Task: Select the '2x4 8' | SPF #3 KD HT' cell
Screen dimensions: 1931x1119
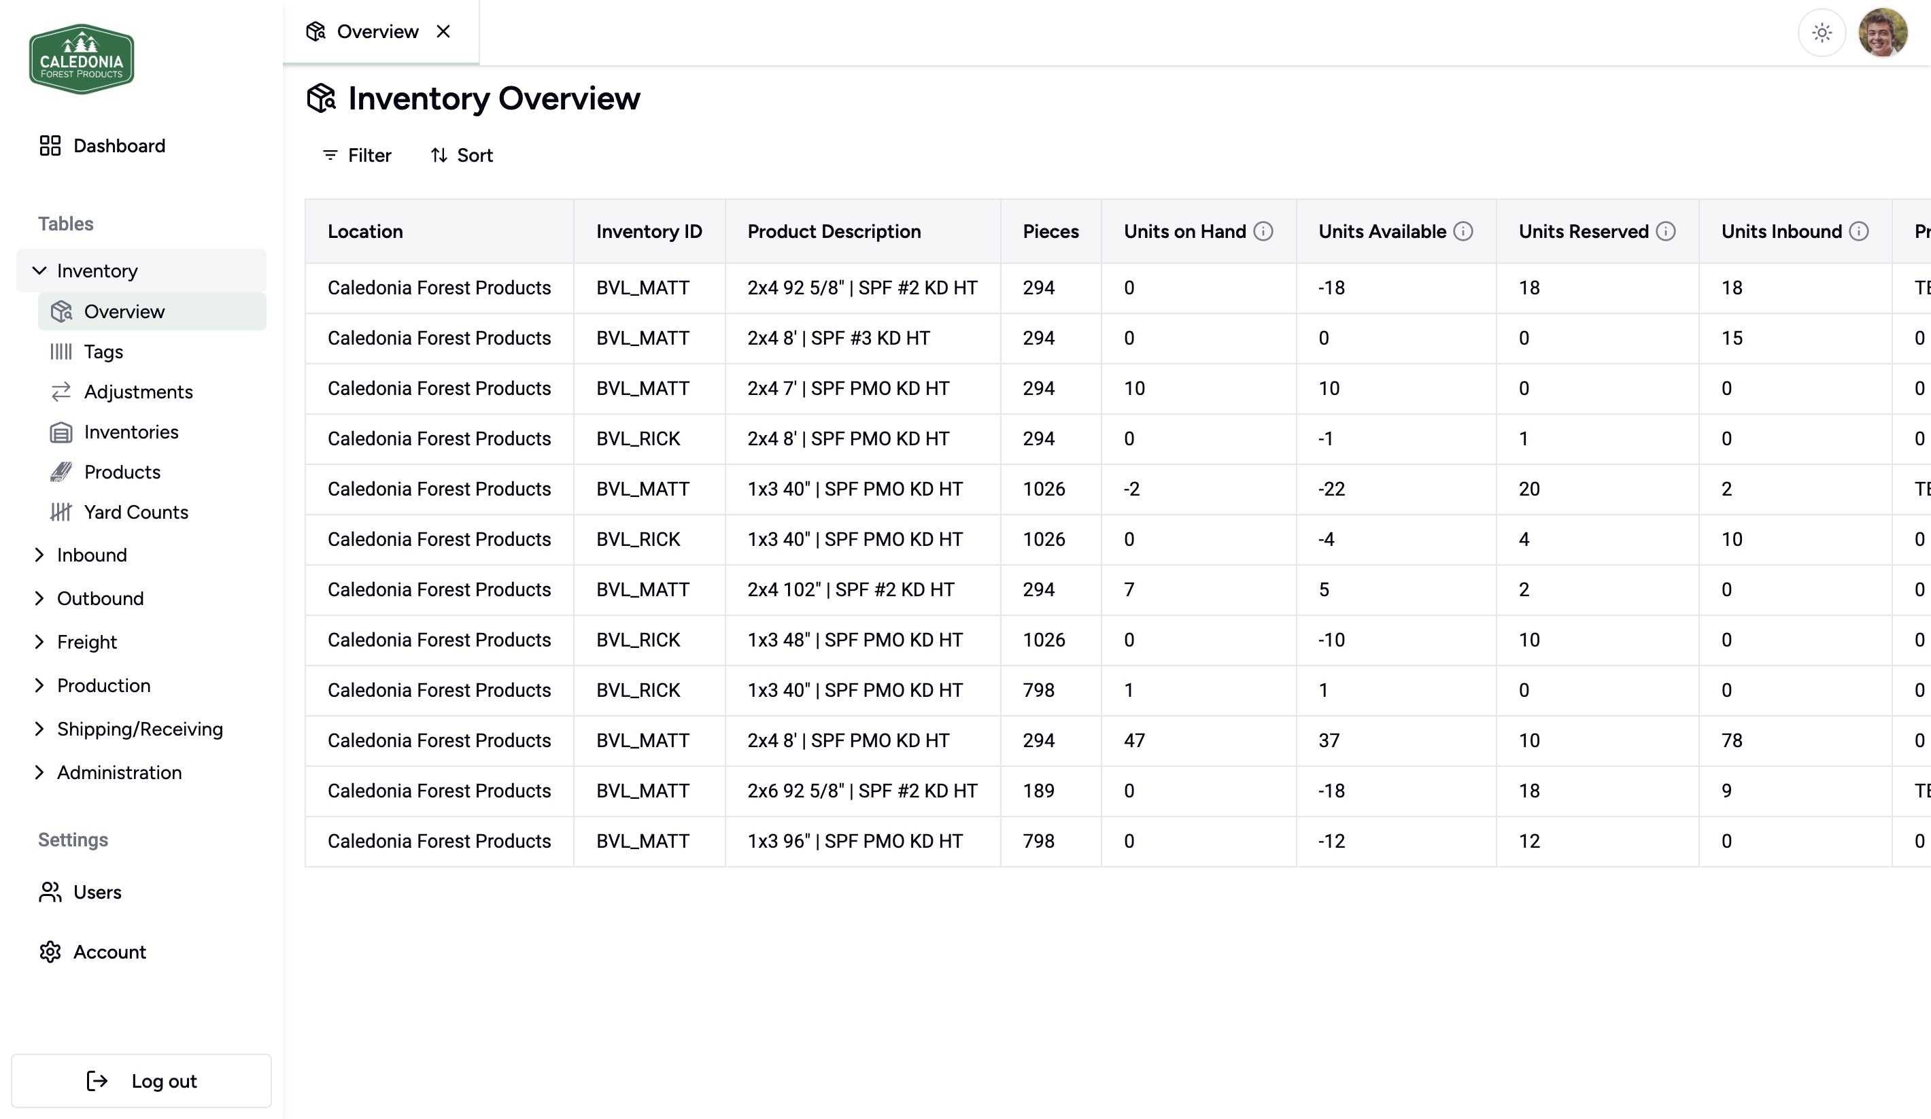Action: [863, 339]
